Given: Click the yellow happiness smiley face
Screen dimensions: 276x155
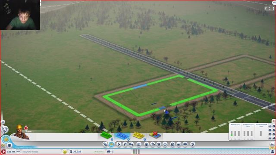Looking at the screenshot, I should 65,152.
